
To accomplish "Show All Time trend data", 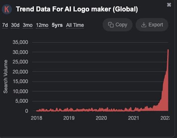I will pos(75,25).
